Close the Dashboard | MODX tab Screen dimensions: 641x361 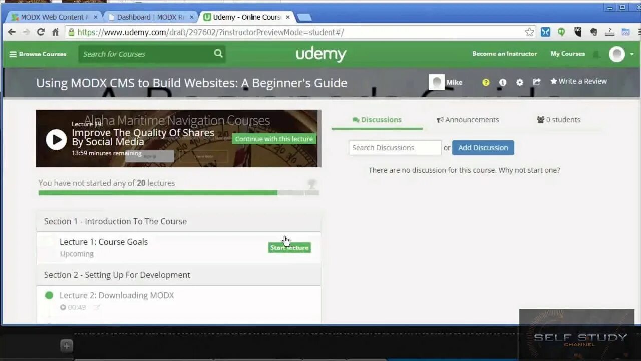pyautogui.click(x=192, y=17)
